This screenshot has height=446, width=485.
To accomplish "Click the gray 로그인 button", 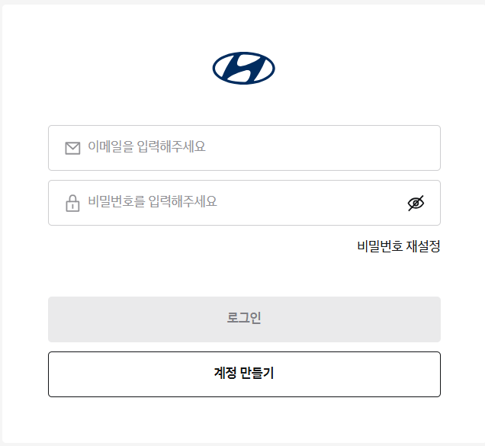I will 244,319.
